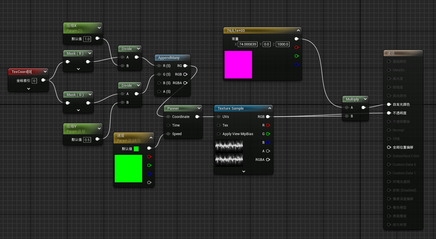Viewport: 436px width, 239px height.
Task: Click the 环境光遮挡 material input pin
Action: (389, 182)
